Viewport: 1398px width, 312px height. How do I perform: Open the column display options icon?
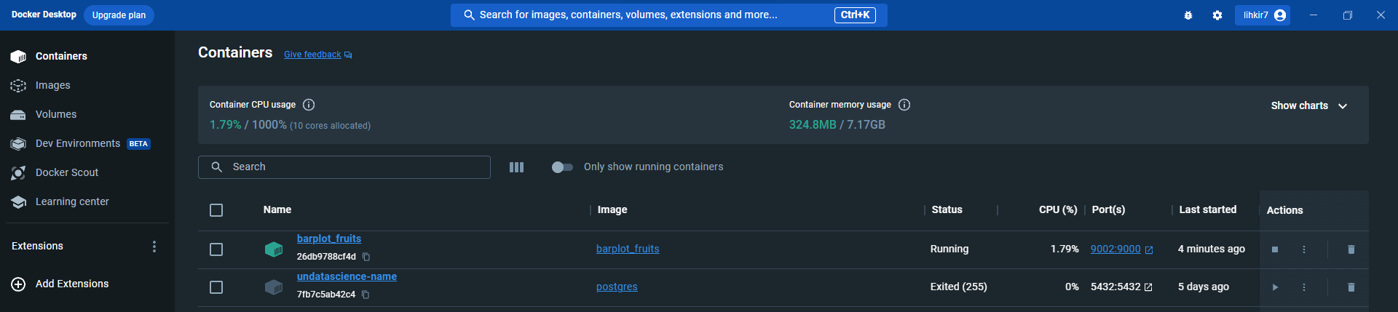(517, 167)
